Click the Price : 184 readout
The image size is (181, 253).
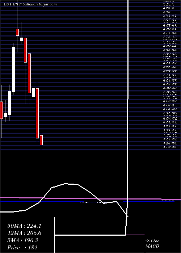(x=22, y=248)
